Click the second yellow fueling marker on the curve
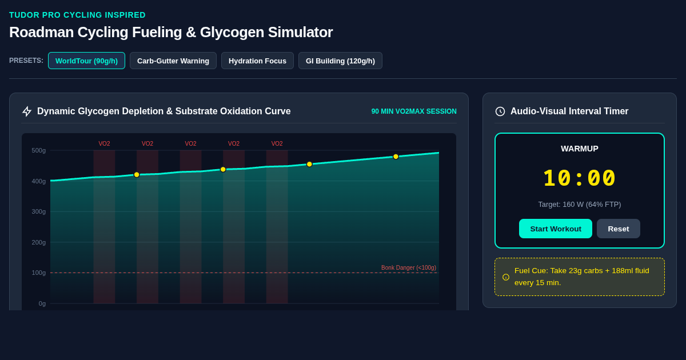The height and width of the screenshot is (360, 686). pos(223,169)
